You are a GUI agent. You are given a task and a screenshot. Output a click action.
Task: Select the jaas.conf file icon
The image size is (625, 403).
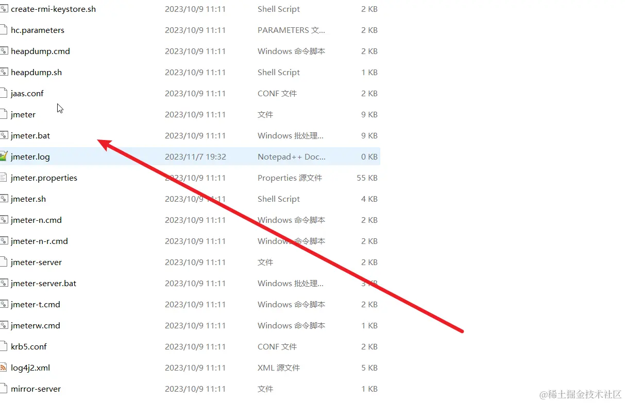(x=3, y=93)
